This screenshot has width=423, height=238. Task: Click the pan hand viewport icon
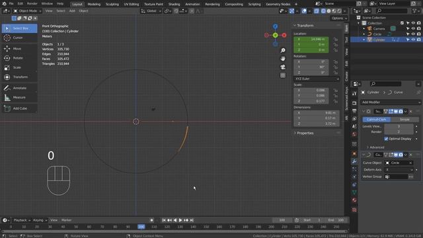tap(283, 59)
